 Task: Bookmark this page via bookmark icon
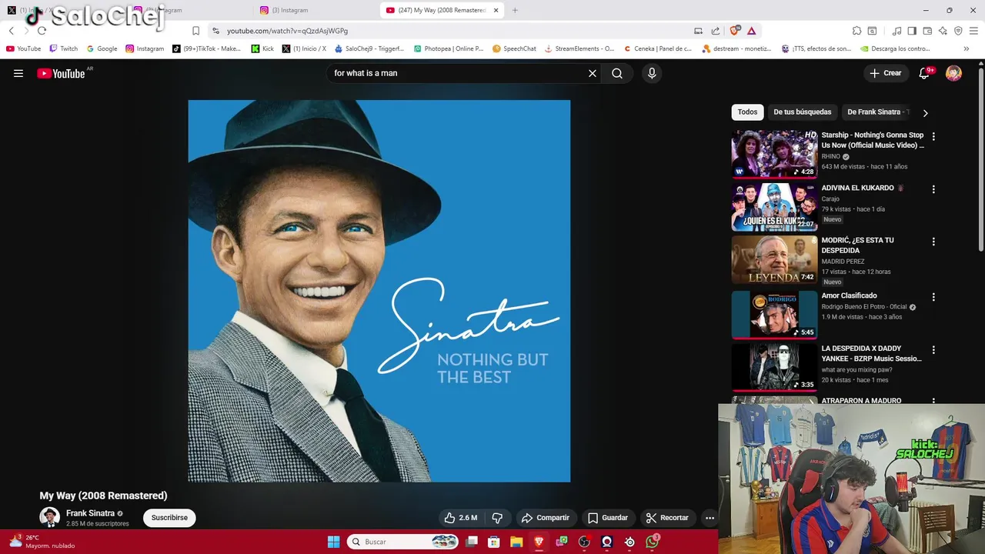195,31
